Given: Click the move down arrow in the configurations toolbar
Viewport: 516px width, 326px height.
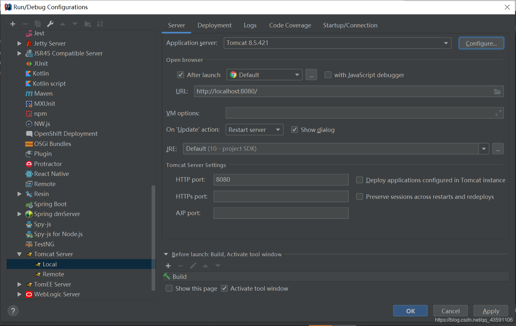Looking at the screenshot, I should [75, 24].
